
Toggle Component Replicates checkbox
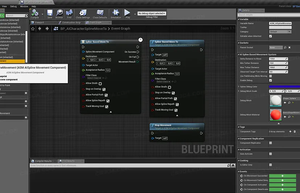click(271, 143)
